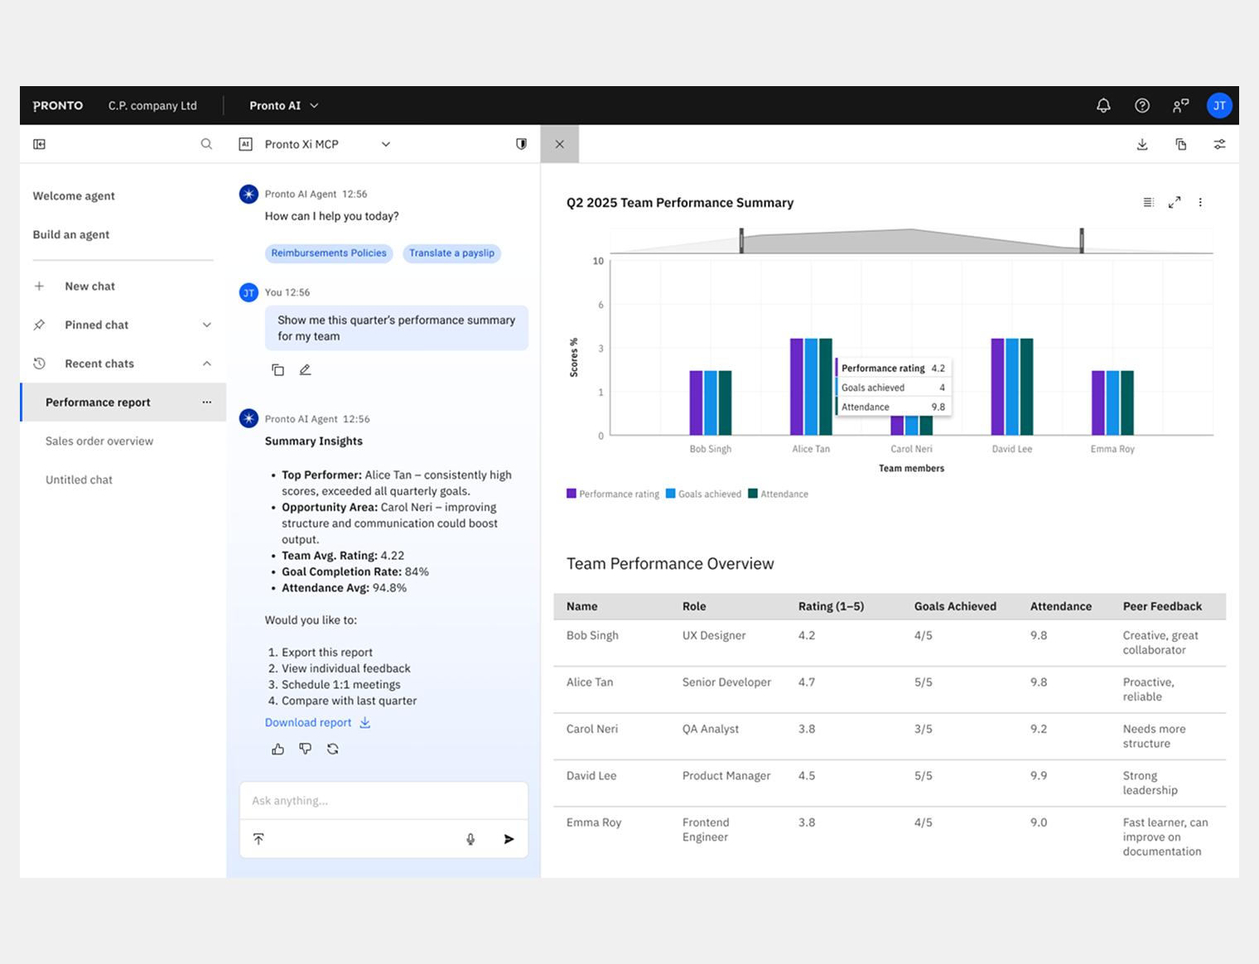Open the Pronto AI dropdown

pyautogui.click(x=283, y=106)
